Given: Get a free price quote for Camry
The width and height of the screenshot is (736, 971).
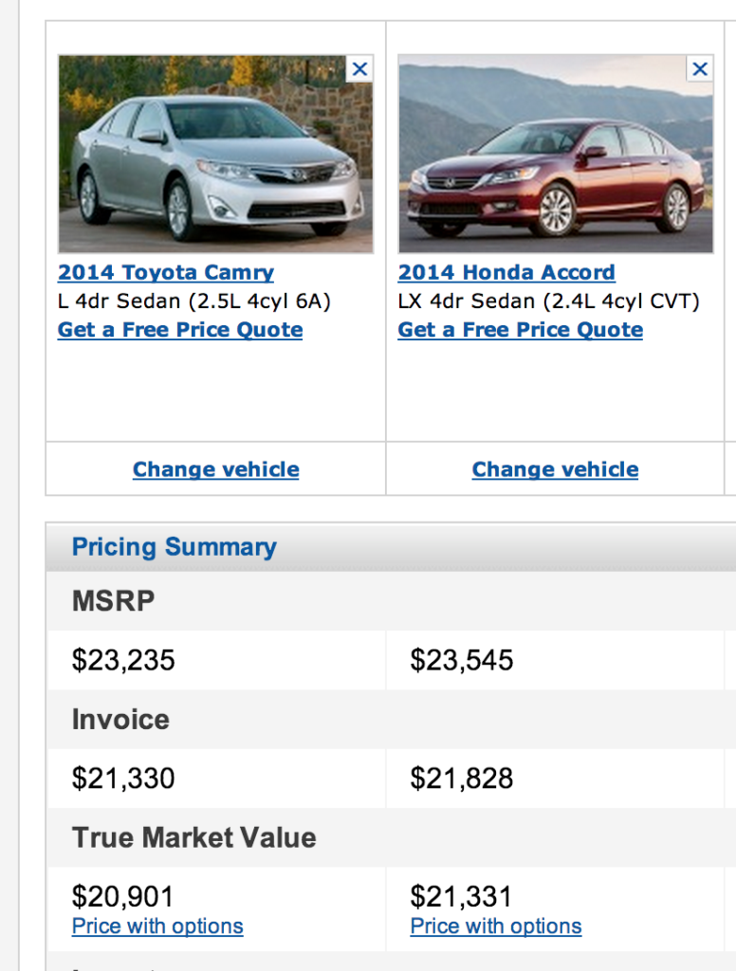Looking at the screenshot, I should tap(180, 329).
